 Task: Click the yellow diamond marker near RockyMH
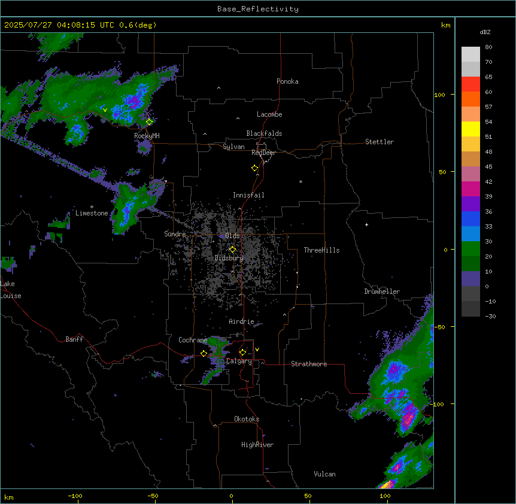(149, 122)
